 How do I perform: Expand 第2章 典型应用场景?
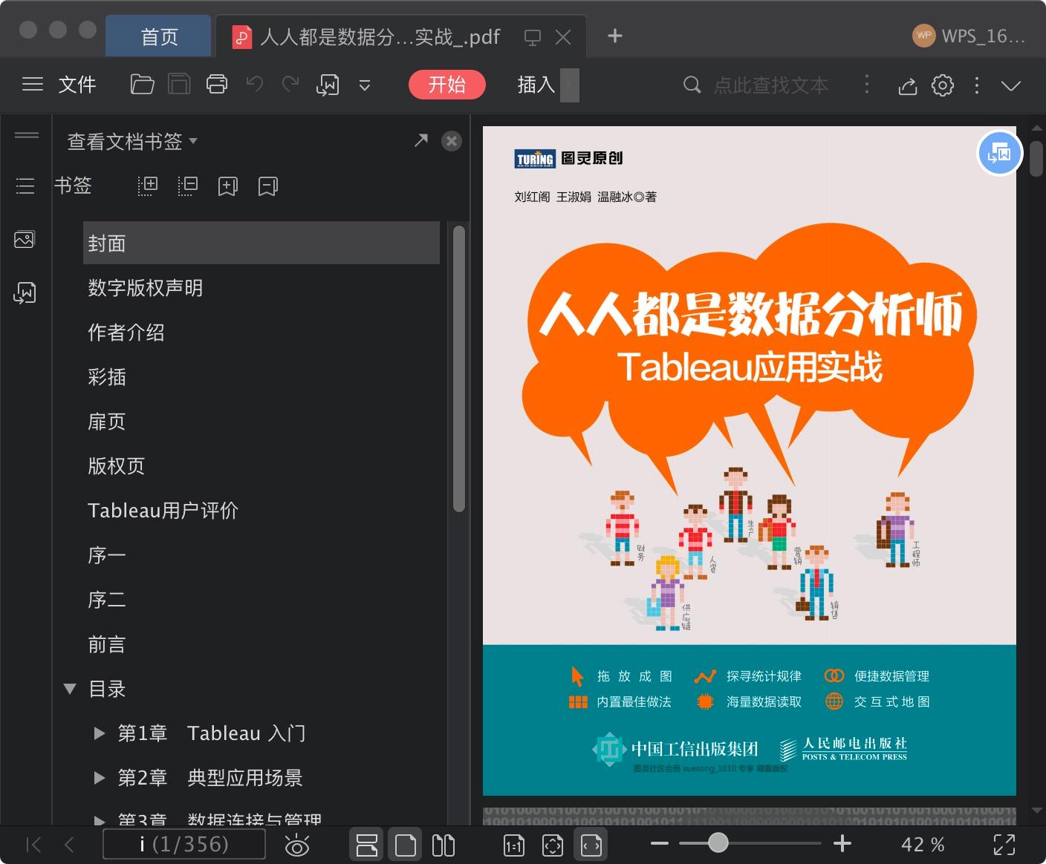pos(99,778)
